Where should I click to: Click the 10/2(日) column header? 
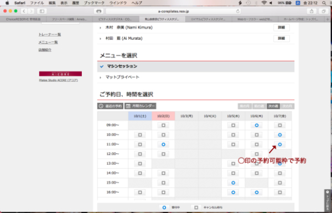(x=163, y=116)
